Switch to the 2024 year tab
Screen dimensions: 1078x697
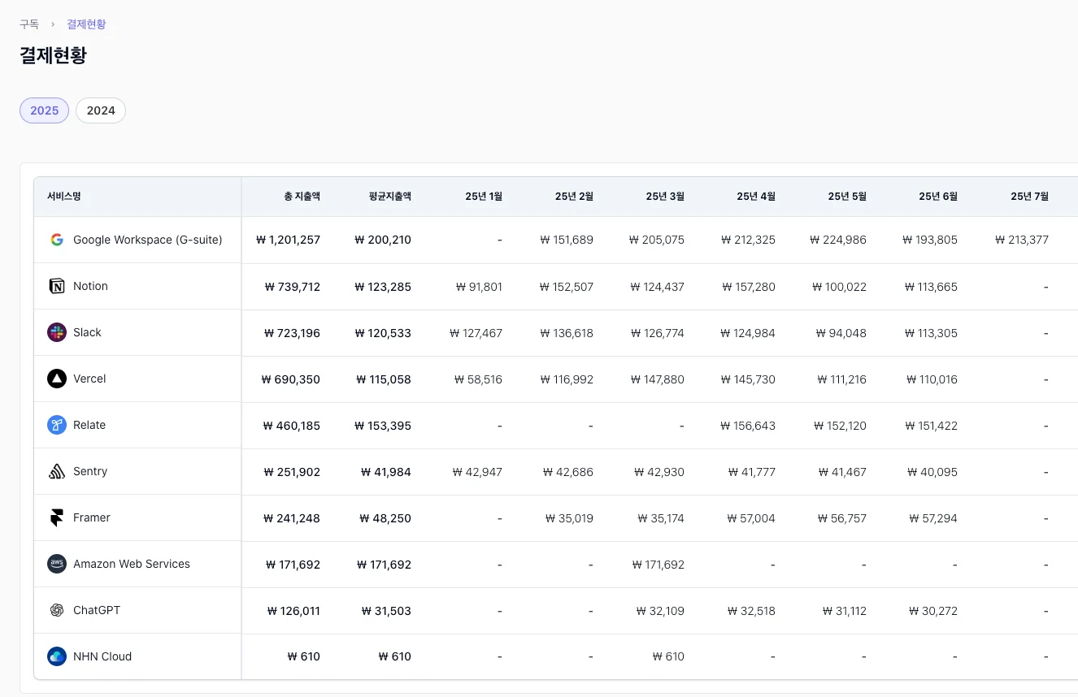pyautogui.click(x=101, y=110)
